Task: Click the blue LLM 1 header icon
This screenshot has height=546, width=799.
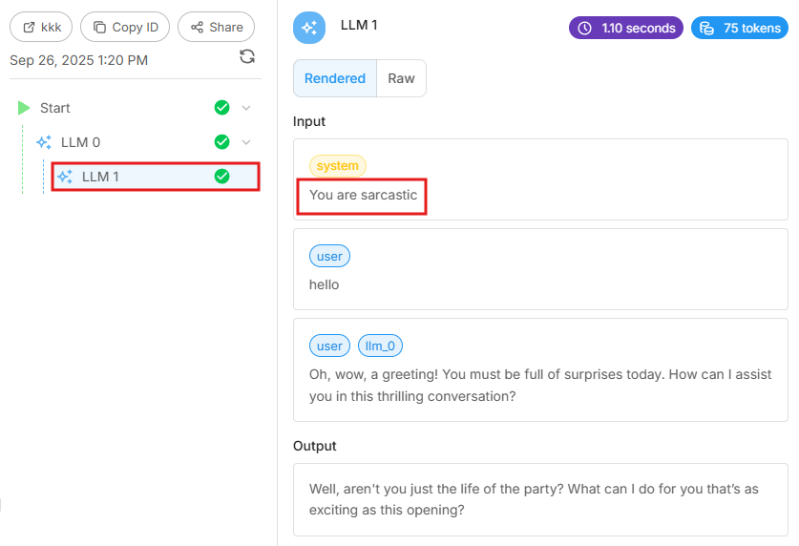Action: coord(309,28)
